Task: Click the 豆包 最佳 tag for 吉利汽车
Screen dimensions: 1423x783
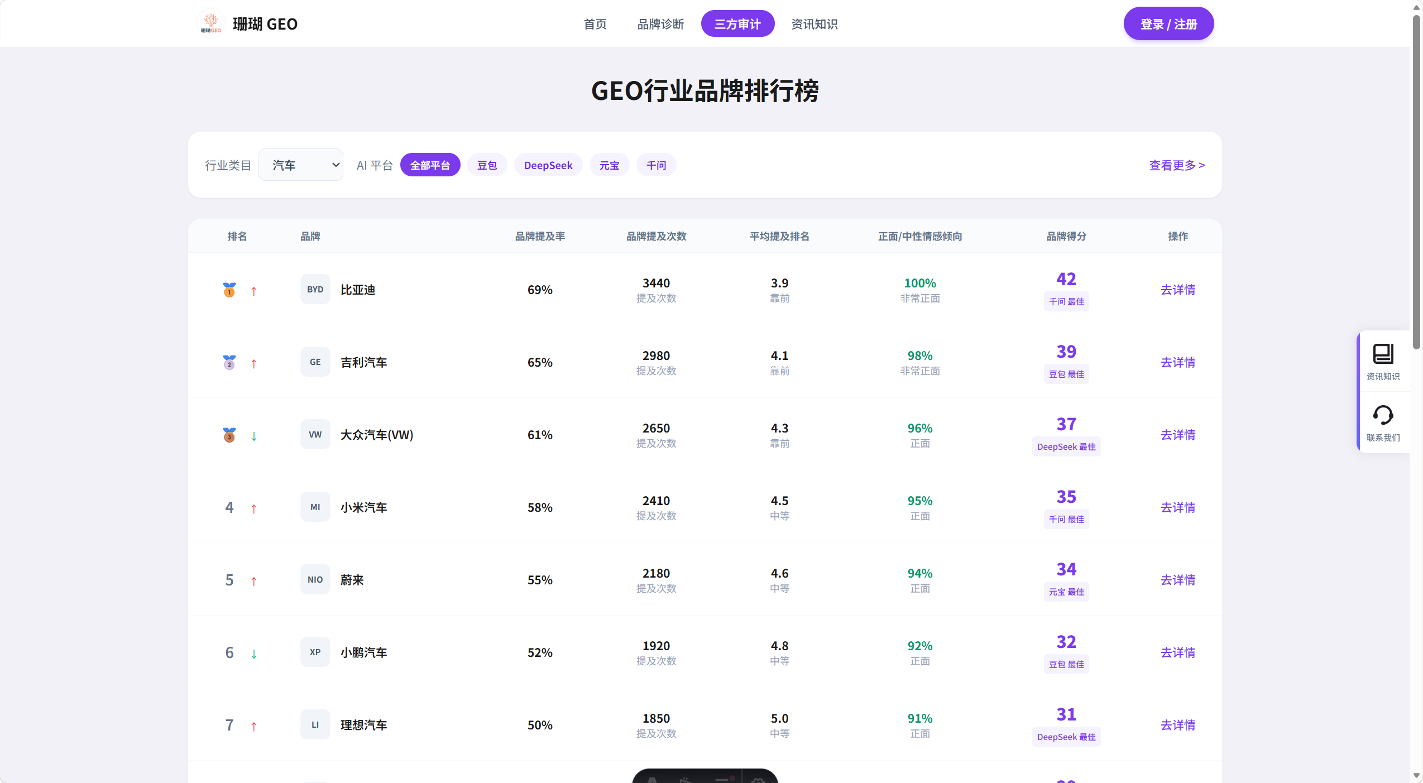Action: point(1066,374)
